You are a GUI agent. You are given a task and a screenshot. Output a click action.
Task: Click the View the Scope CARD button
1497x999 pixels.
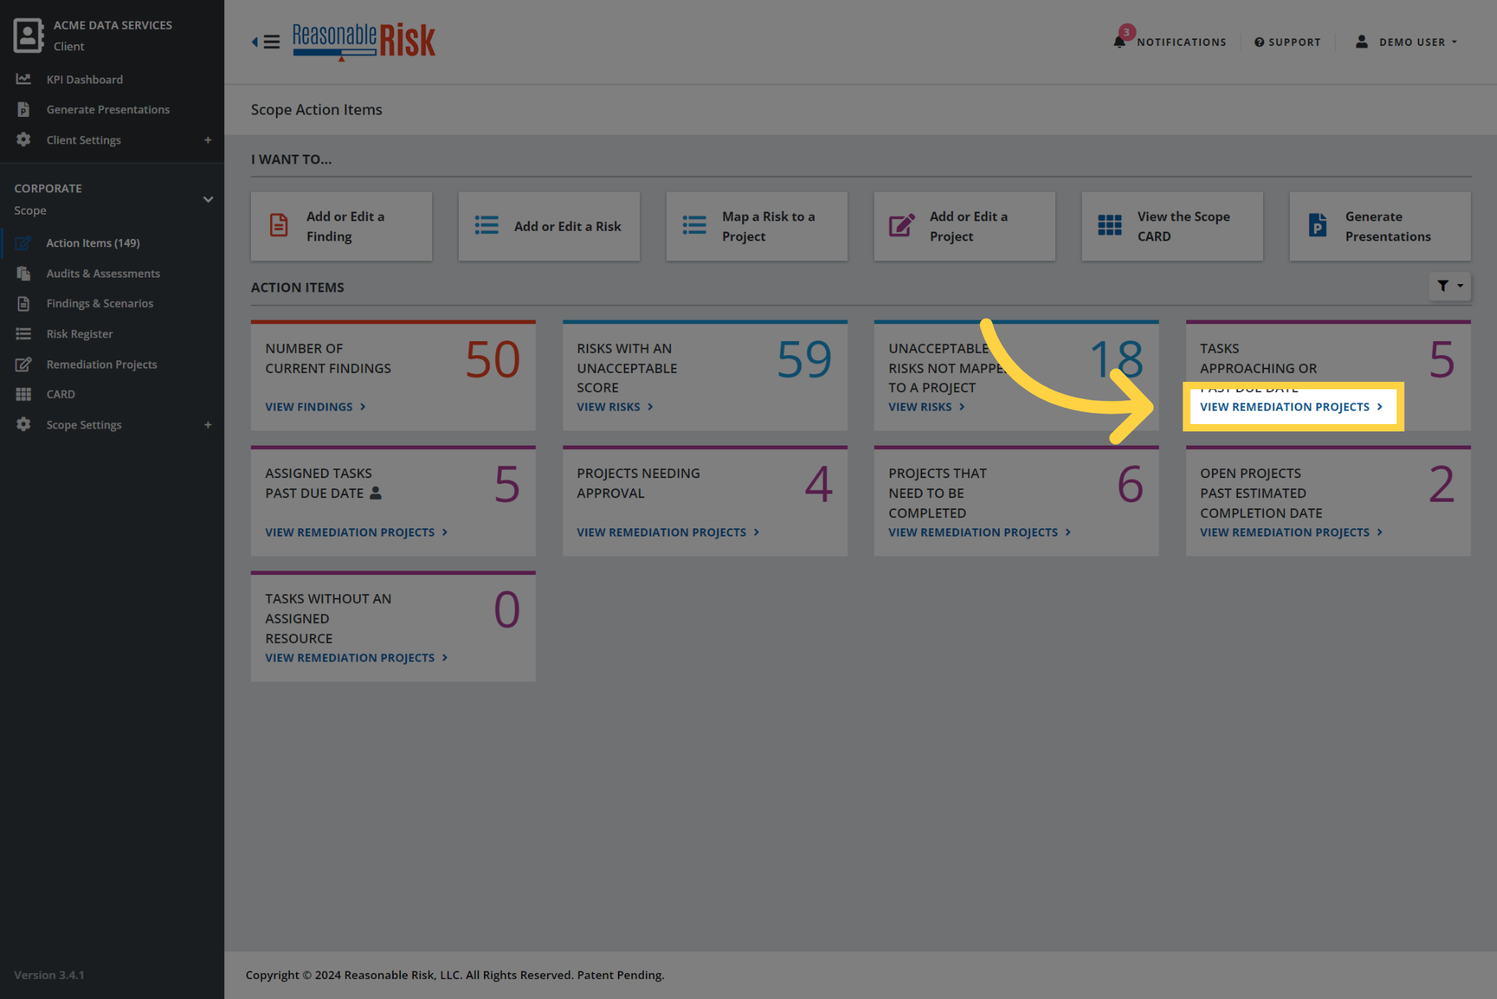pyautogui.click(x=1172, y=226)
